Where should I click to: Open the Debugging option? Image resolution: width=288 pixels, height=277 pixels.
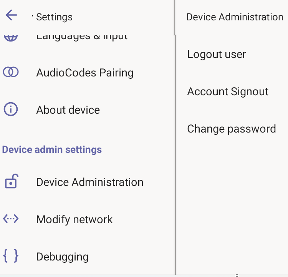pyautogui.click(x=88, y=257)
